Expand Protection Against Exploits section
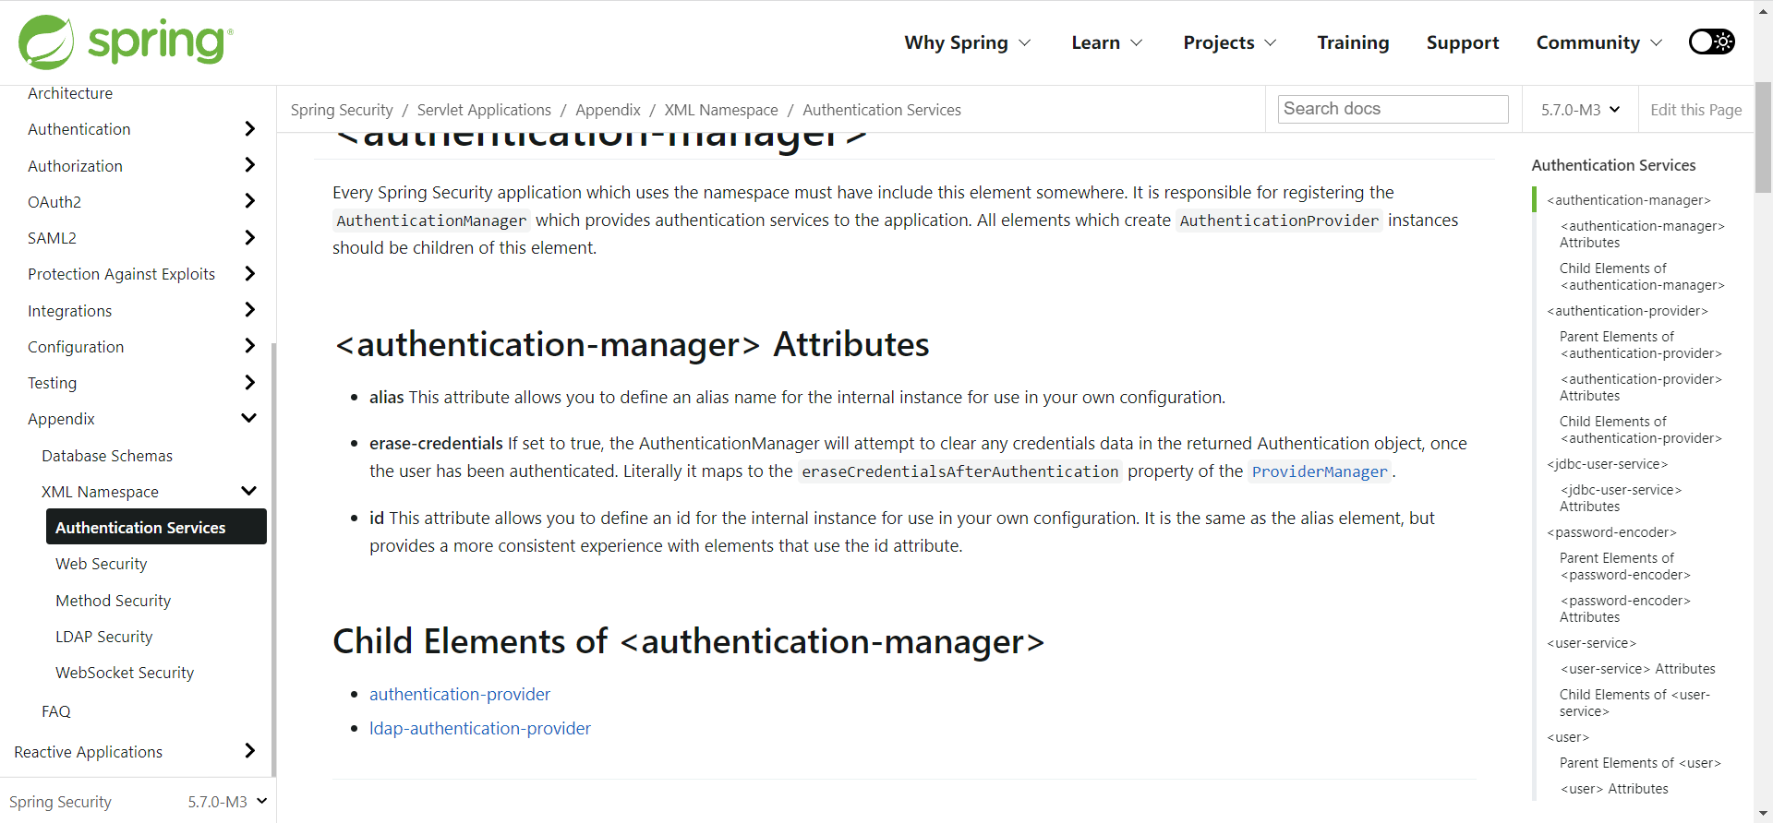 249,274
